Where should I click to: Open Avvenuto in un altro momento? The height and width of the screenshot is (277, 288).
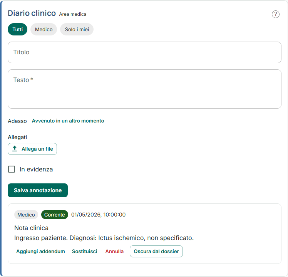(68, 121)
